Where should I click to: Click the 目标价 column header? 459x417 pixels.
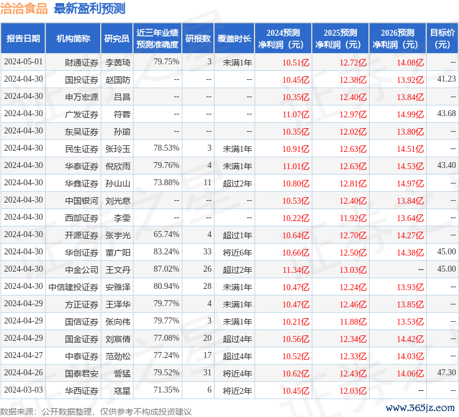click(x=442, y=38)
